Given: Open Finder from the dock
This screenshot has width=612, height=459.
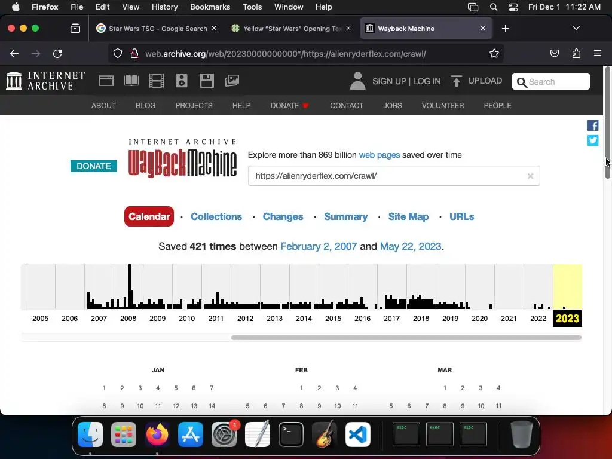Looking at the screenshot, I should (x=90, y=434).
